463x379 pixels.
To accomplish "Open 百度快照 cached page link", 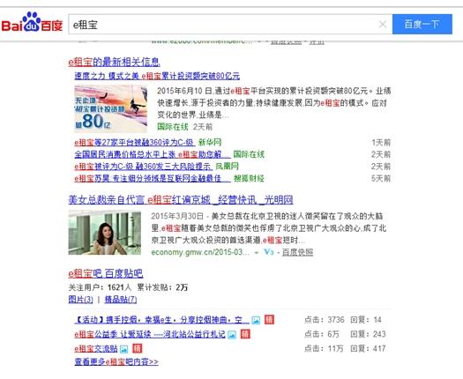I will click(x=297, y=252).
